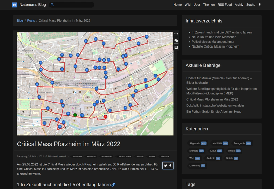
Task: Click the Pforzheim post tag
Action: point(107,157)
